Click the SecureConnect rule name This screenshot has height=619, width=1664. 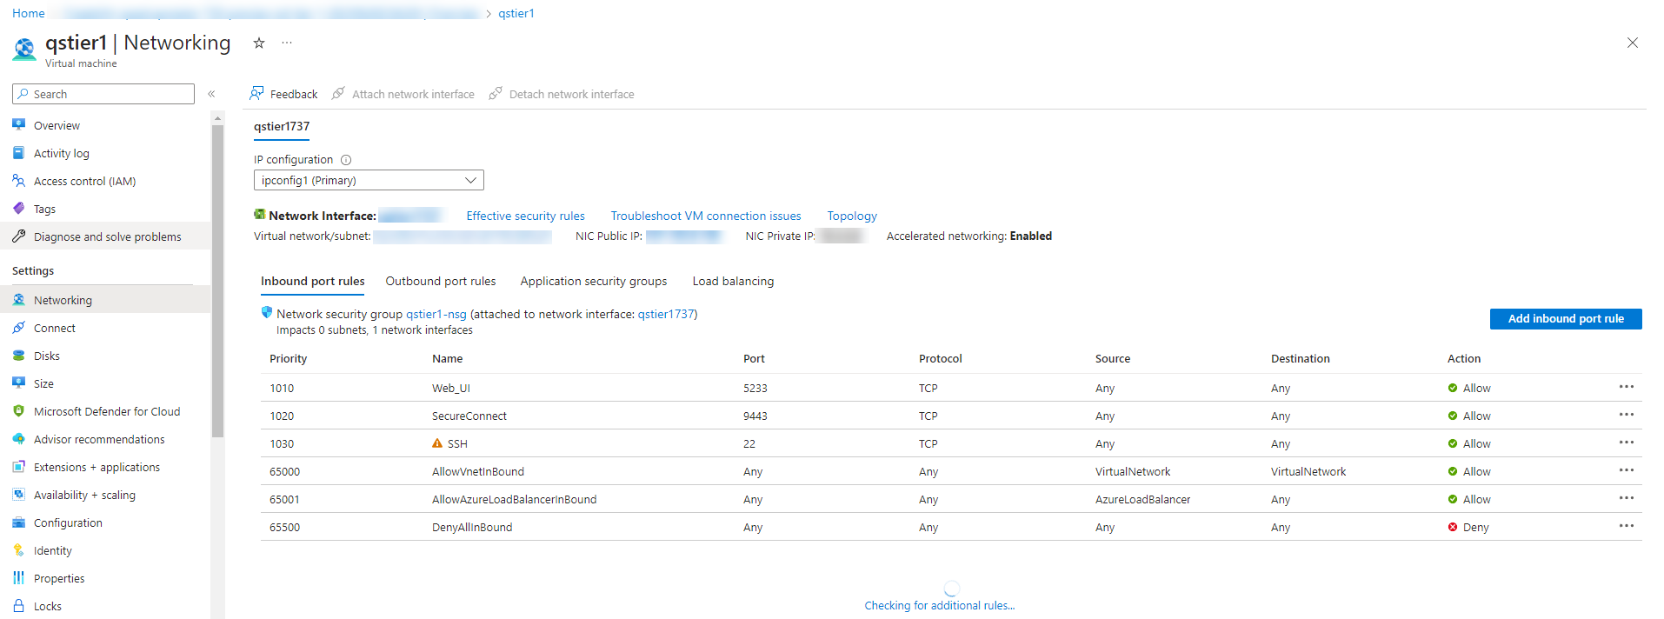(x=469, y=416)
